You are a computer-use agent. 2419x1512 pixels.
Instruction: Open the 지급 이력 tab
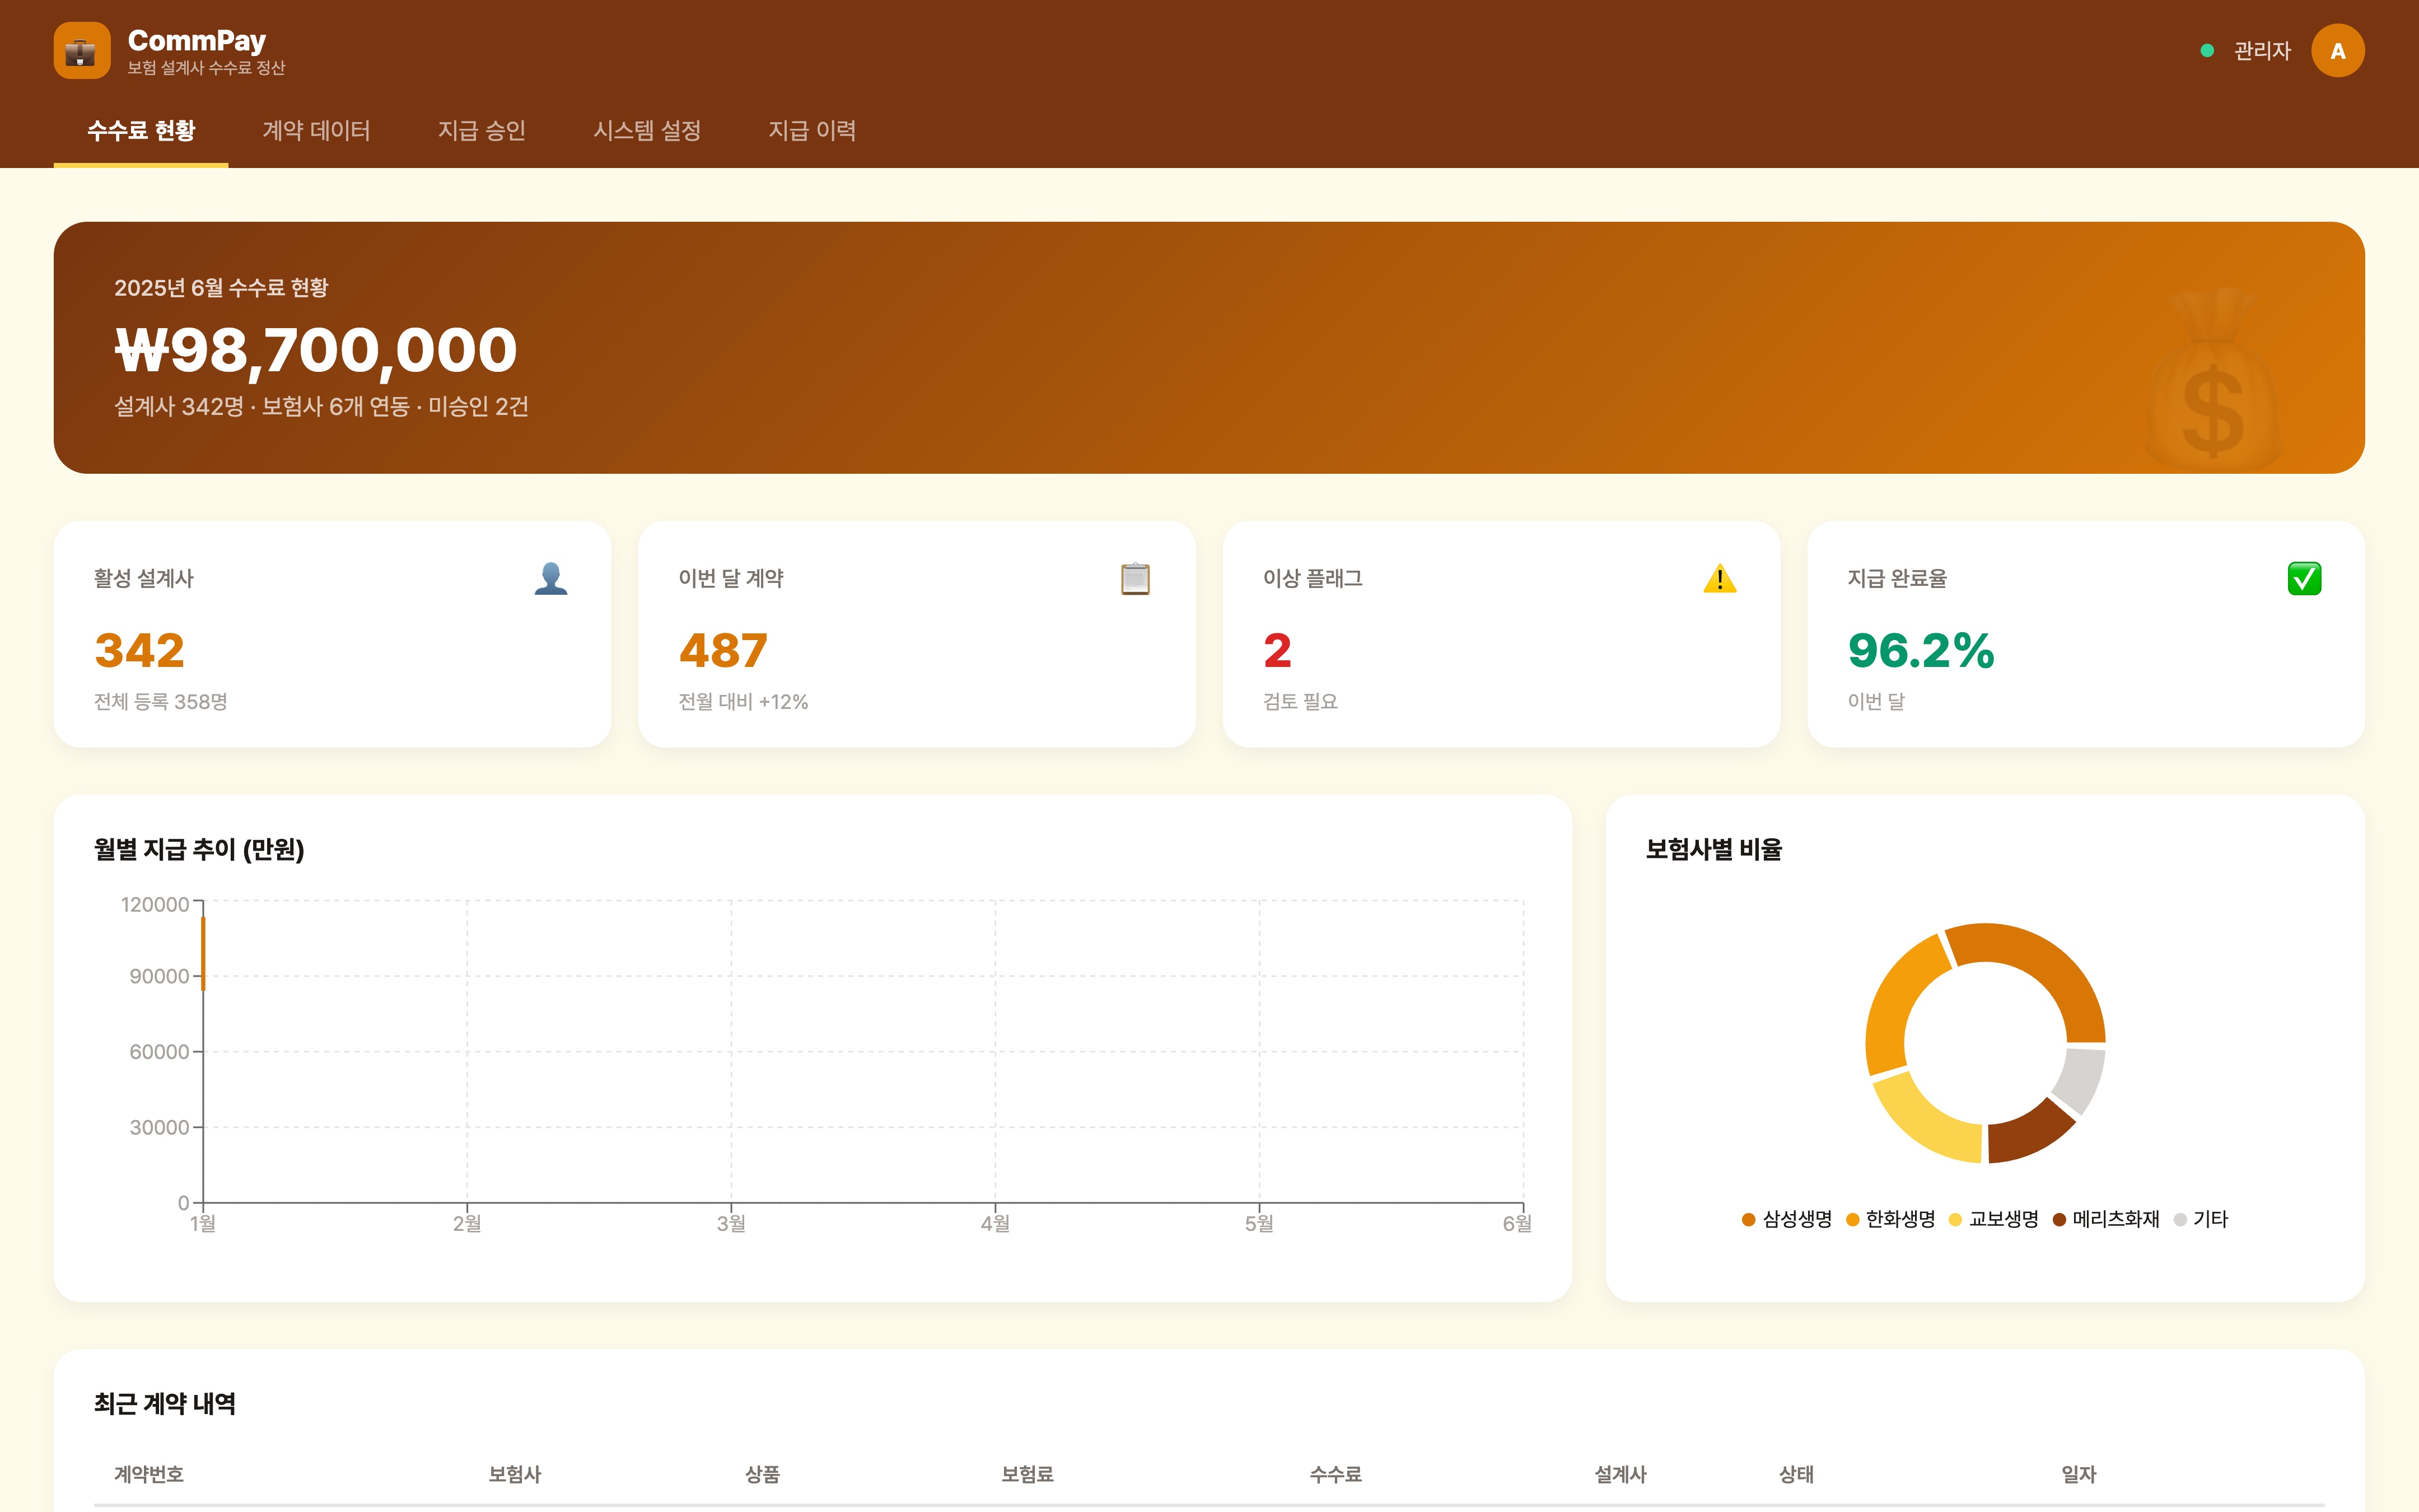click(x=812, y=131)
